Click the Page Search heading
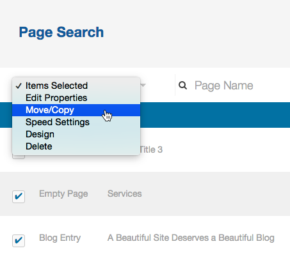Viewport: 290px width, 260px height. click(61, 33)
